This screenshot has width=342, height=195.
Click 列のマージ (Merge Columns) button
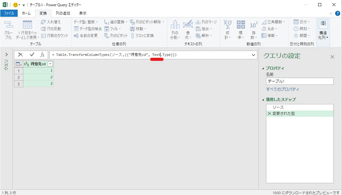coord(206,22)
